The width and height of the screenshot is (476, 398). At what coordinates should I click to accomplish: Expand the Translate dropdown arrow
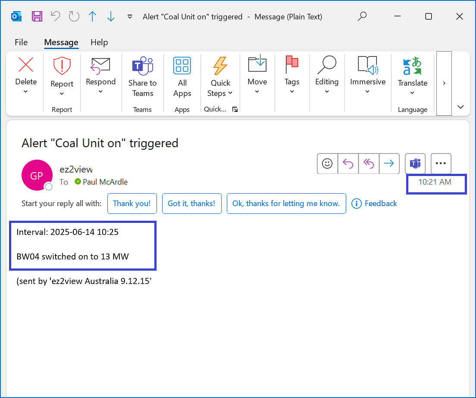tap(412, 93)
